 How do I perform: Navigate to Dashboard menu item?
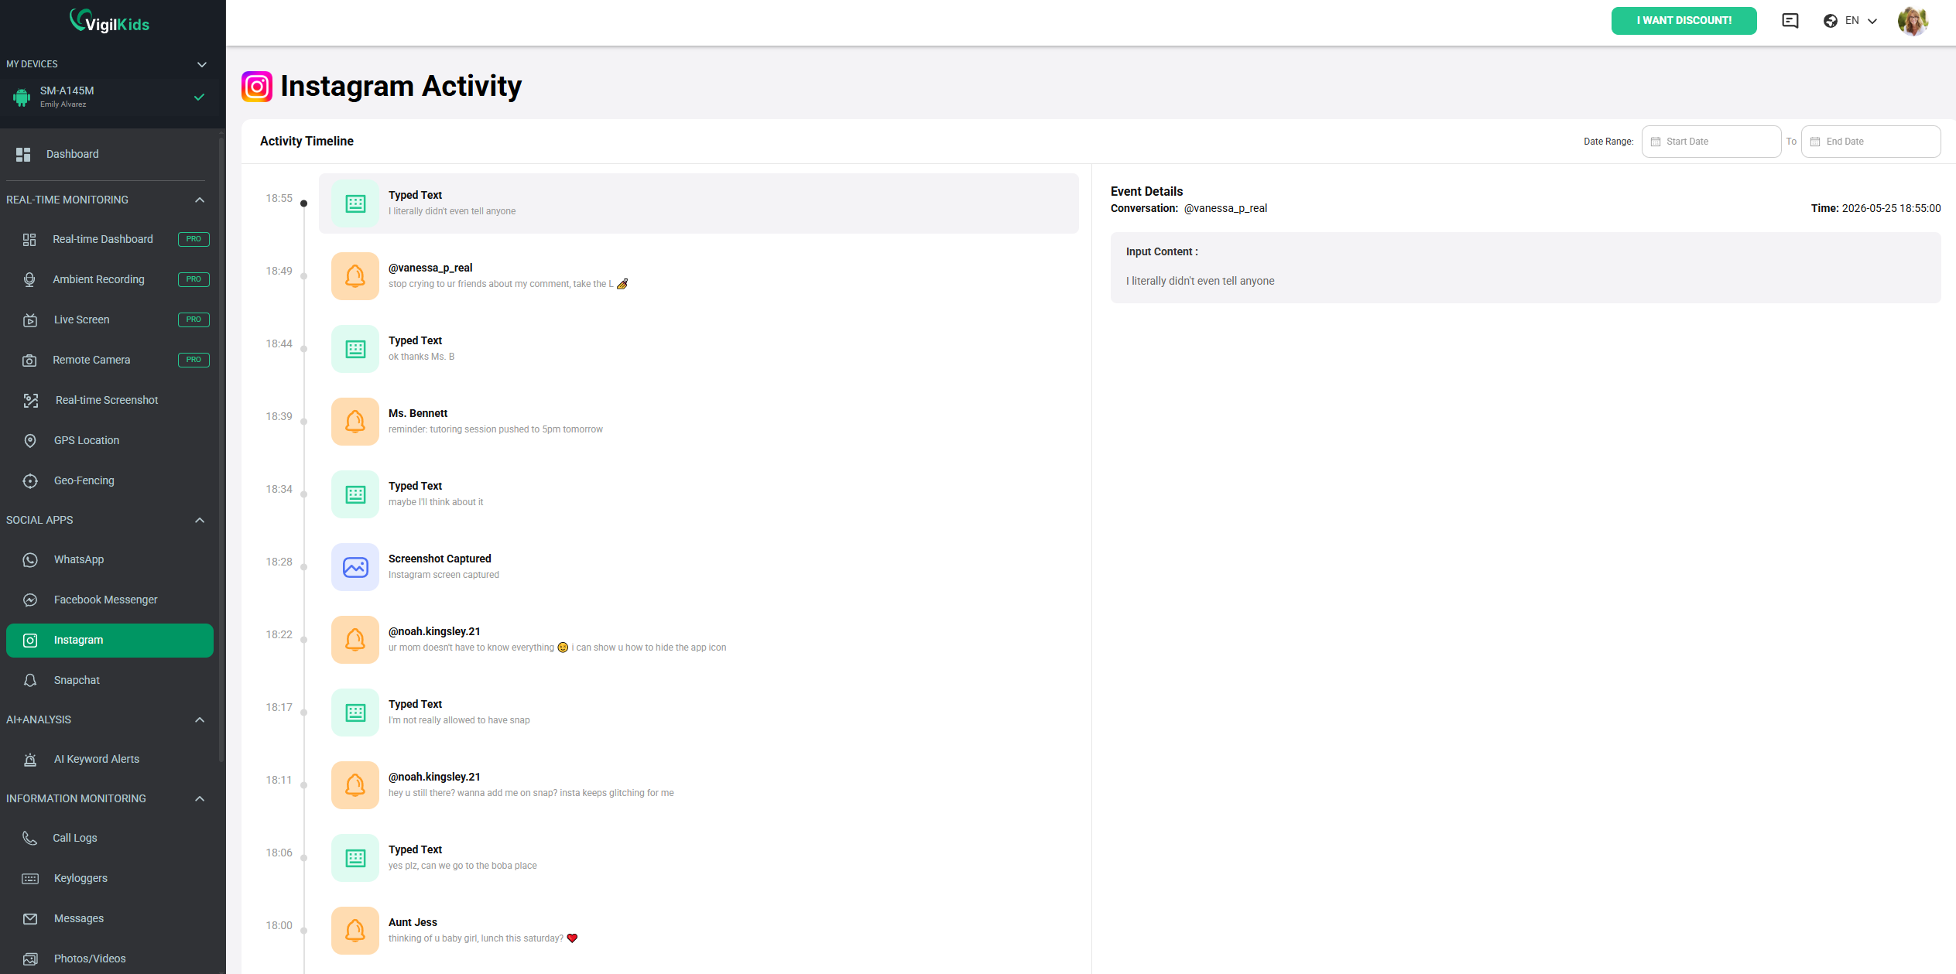pyautogui.click(x=110, y=155)
